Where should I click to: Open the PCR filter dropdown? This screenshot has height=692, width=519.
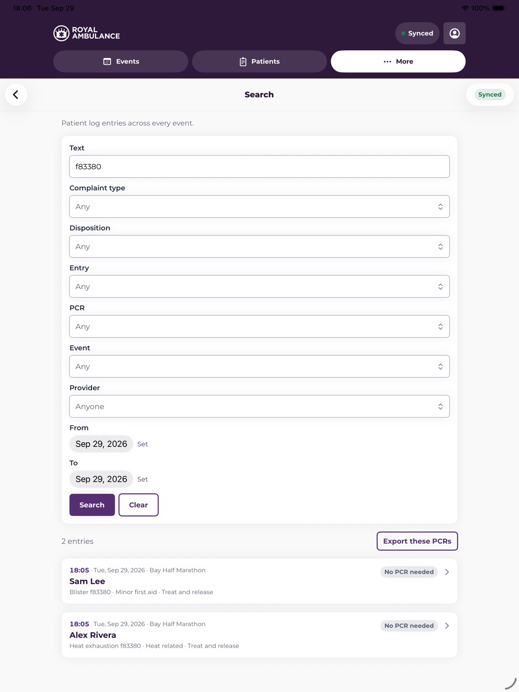click(259, 326)
